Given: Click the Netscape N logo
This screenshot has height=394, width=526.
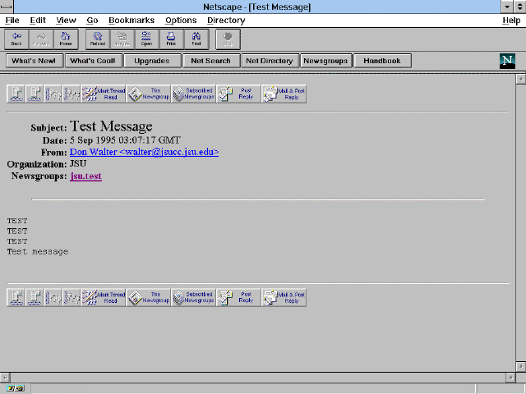Looking at the screenshot, I should 507,61.
